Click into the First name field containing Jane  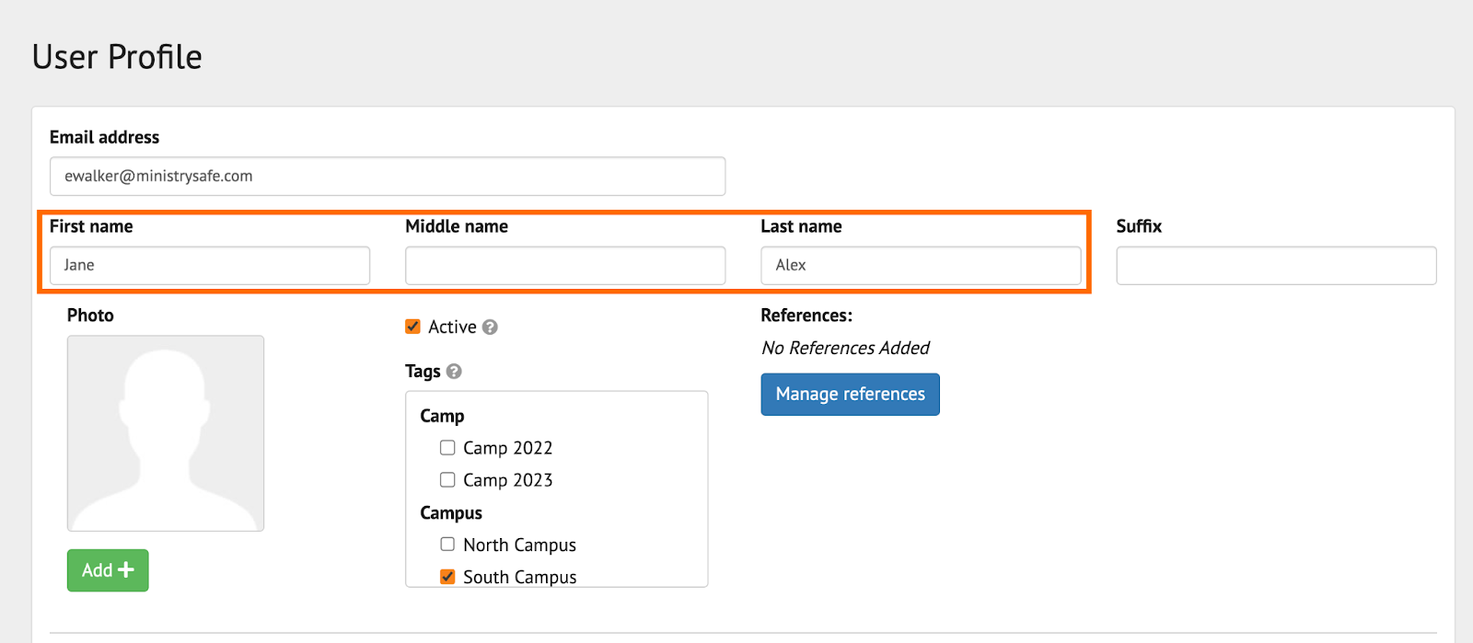(x=210, y=266)
